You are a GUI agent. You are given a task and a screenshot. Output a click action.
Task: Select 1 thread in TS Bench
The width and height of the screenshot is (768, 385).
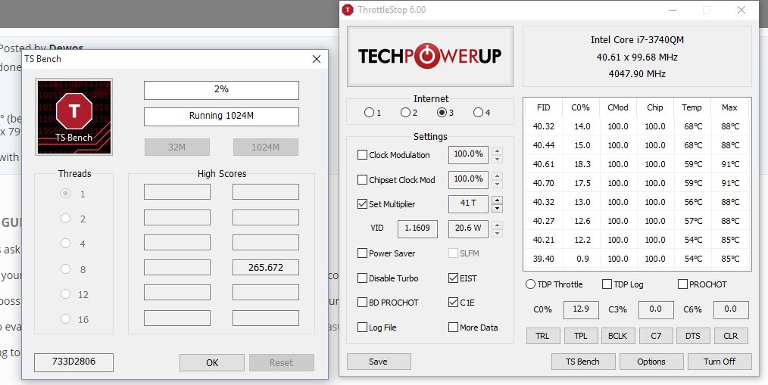(x=65, y=193)
